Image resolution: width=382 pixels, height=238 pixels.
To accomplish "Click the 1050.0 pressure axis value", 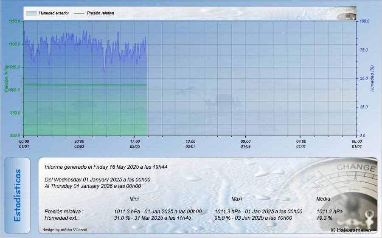I will click(14, 67).
